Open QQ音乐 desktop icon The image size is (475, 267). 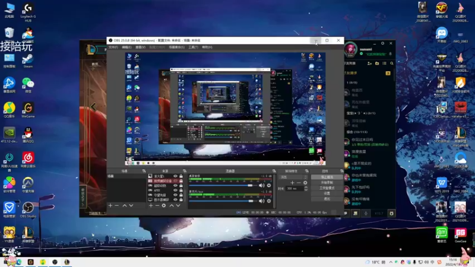9,110
